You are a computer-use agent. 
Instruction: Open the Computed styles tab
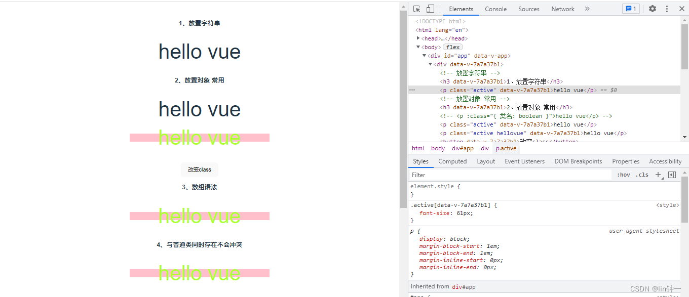[x=452, y=161]
